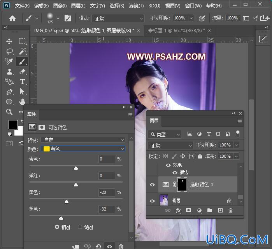Select the Clone Stamp tool

click(x=9, y=72)
